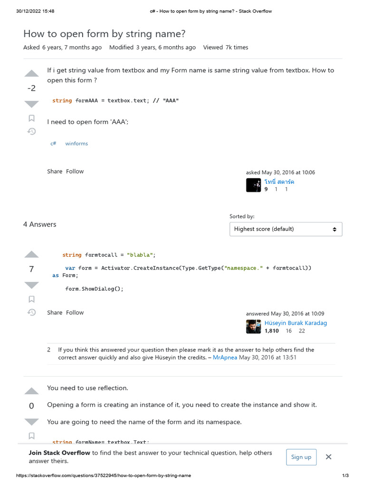Bookmark the question post
This screenshot has height=487, width=365.
pyautogui.click(x=31, y=118)
